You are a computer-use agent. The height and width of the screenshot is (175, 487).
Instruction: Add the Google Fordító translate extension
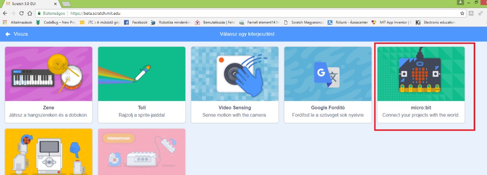tap(328, 85)
